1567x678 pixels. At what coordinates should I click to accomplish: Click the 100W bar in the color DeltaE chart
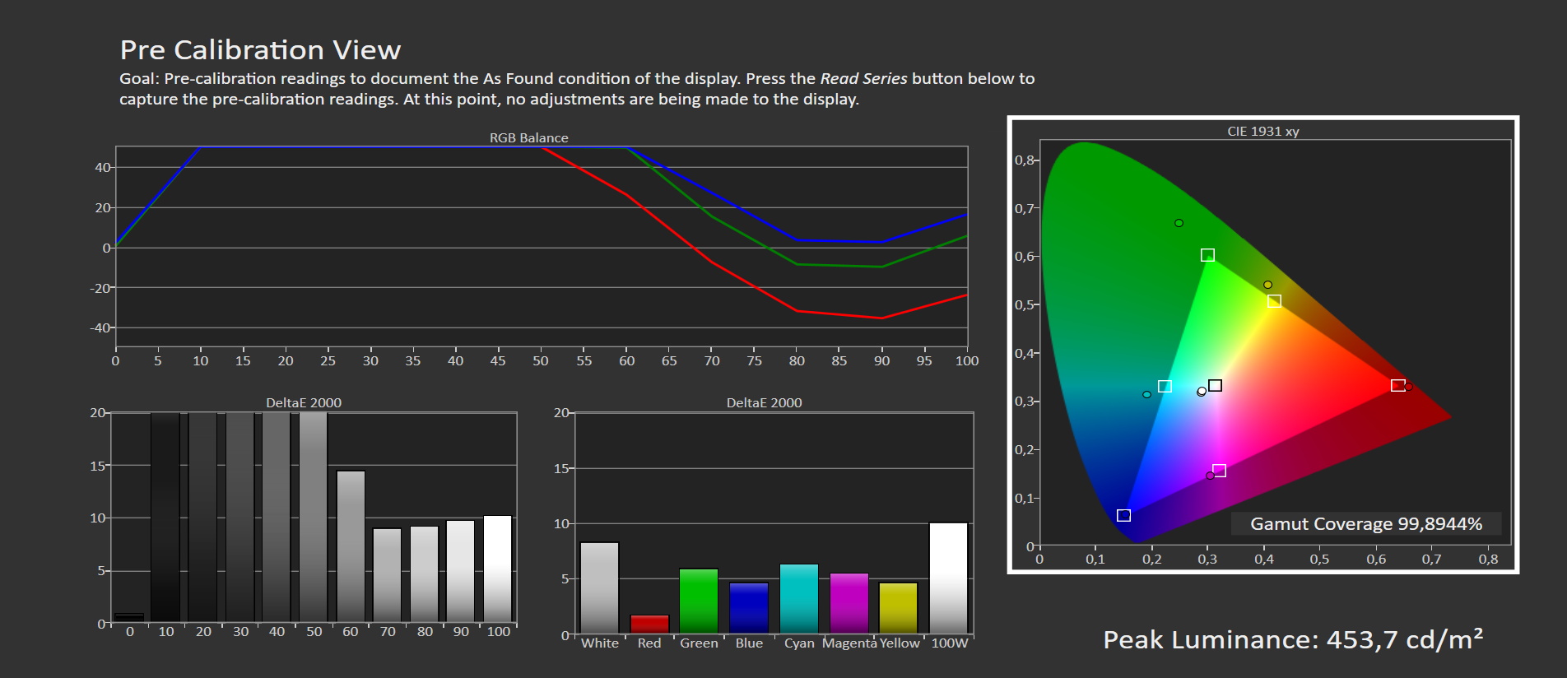[948, 578]
